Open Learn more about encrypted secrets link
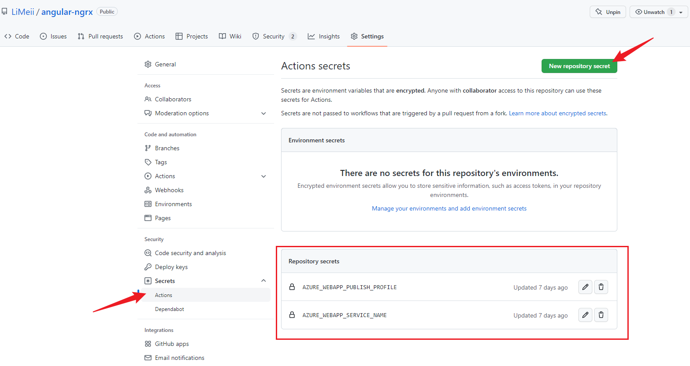This screenshot has height=366, width=690. [557, 113]
